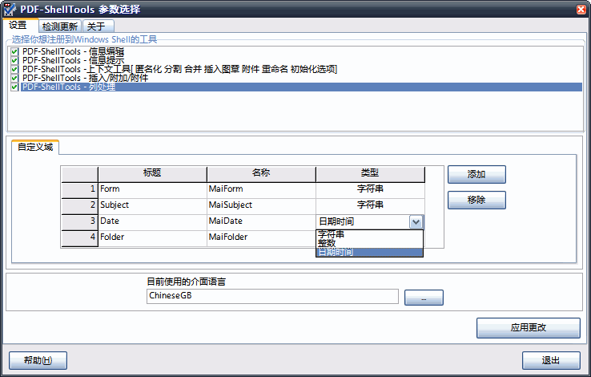Viewport: 591px width, 377px height.
Task: Close the 参数选择 window
Action: pos(581,10)
